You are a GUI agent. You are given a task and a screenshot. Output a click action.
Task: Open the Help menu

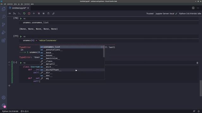[32, 4]
